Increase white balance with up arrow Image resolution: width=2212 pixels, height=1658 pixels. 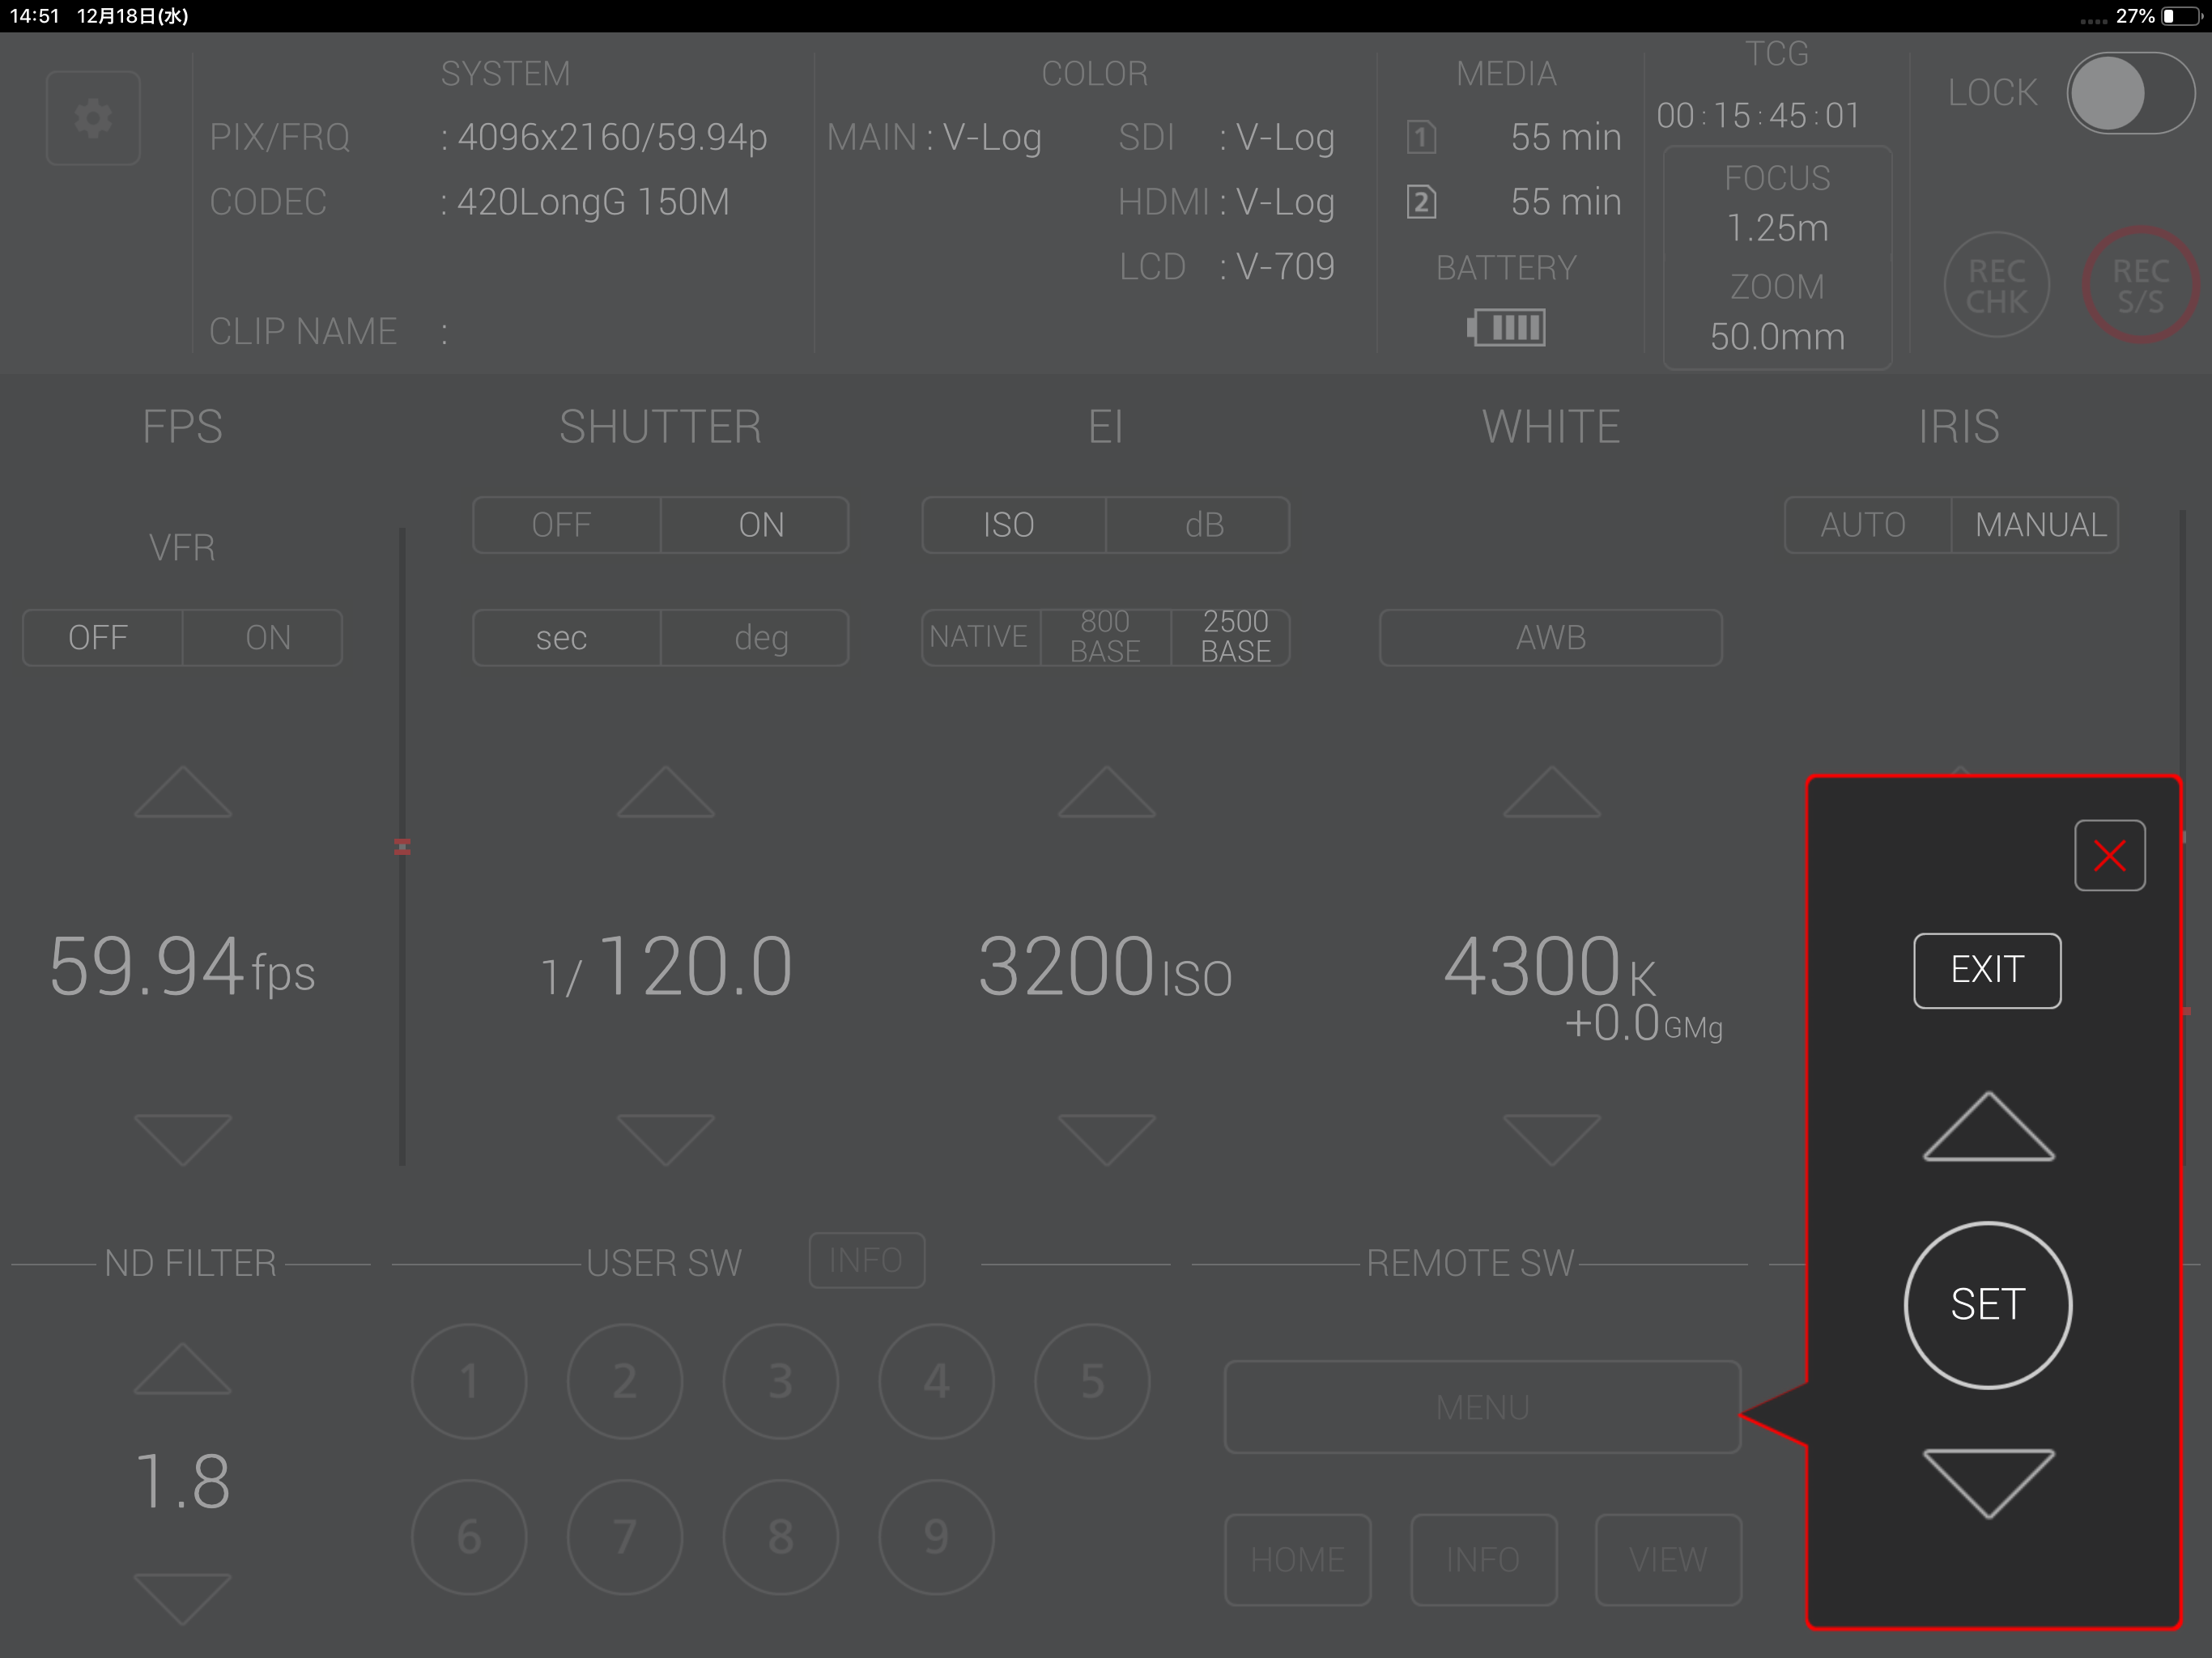[x=1552, y=792]
